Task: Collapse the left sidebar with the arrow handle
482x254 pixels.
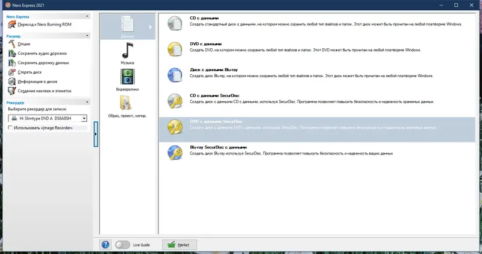Action: [x=96, y=134]
